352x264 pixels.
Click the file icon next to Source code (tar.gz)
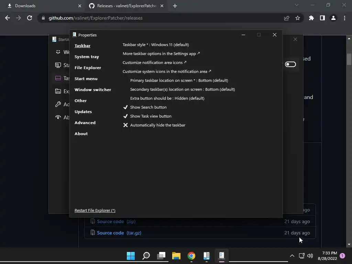92,233
